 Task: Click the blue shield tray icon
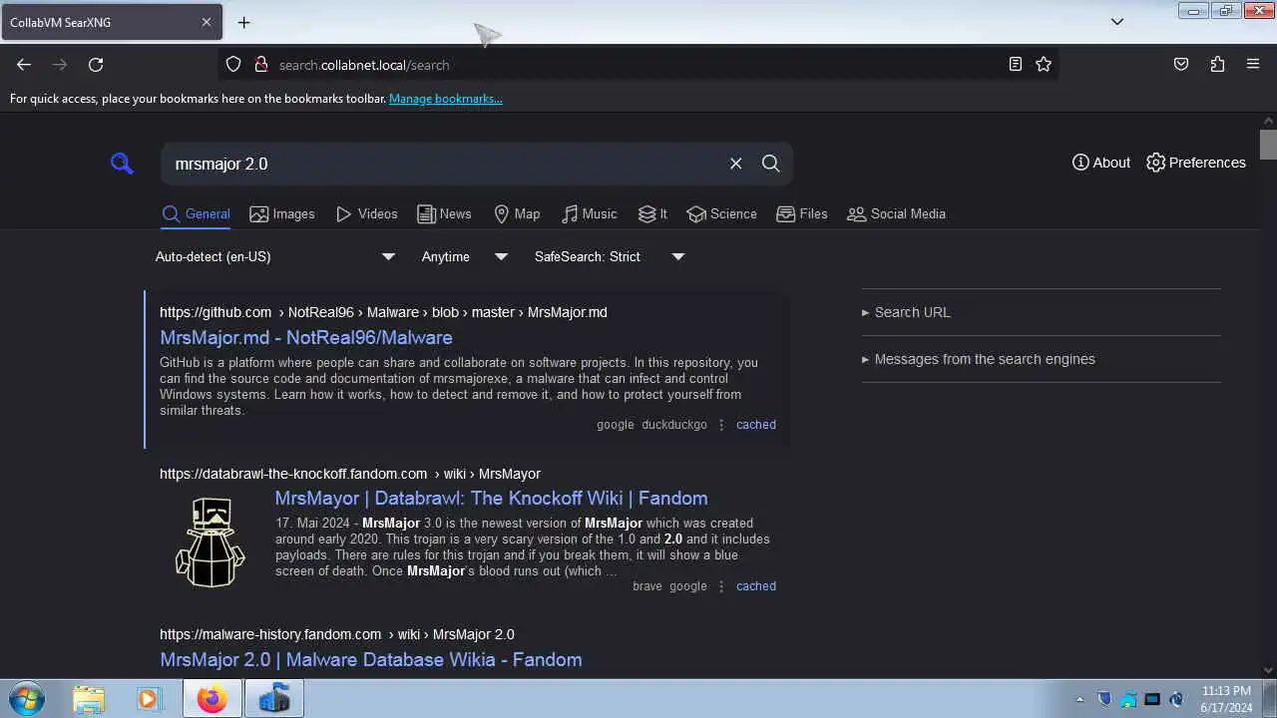(x=1104, y=699)
